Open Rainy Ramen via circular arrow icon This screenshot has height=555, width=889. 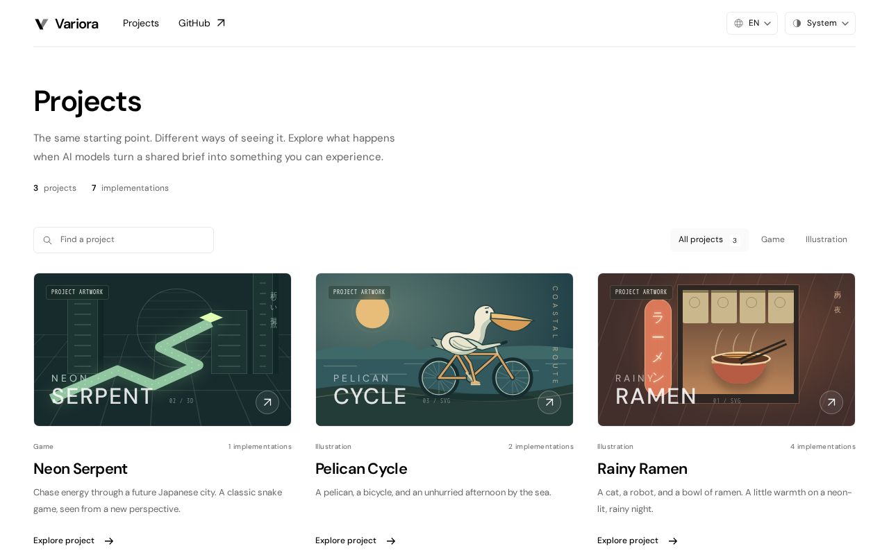point(831,402)
